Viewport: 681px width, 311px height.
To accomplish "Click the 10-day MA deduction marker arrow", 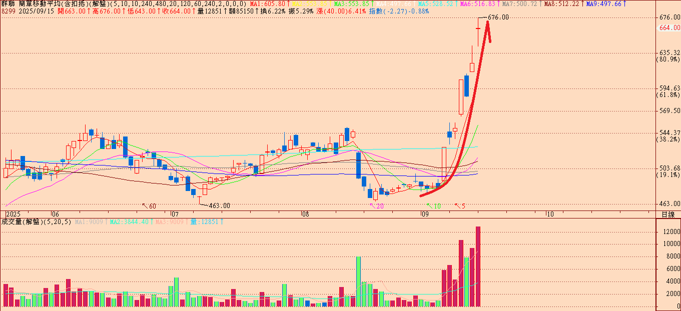I will pyautogui.click(x=429, y=205).
